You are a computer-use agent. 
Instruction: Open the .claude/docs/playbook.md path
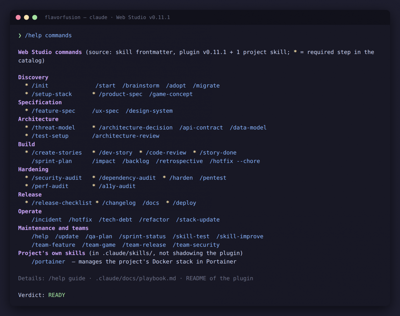click(x=136, y=279)
